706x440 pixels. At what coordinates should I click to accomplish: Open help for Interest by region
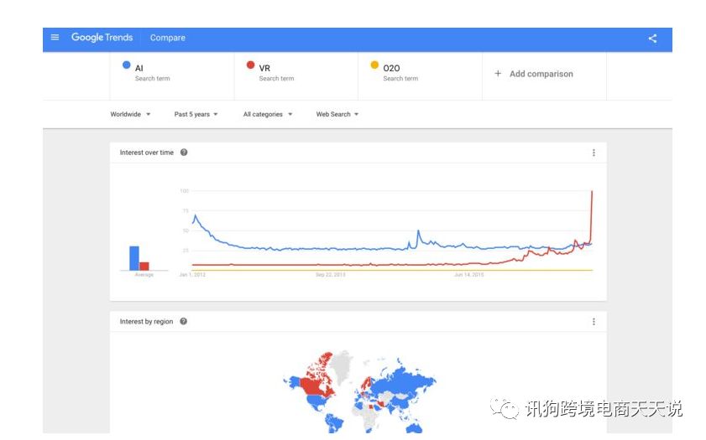184,321
